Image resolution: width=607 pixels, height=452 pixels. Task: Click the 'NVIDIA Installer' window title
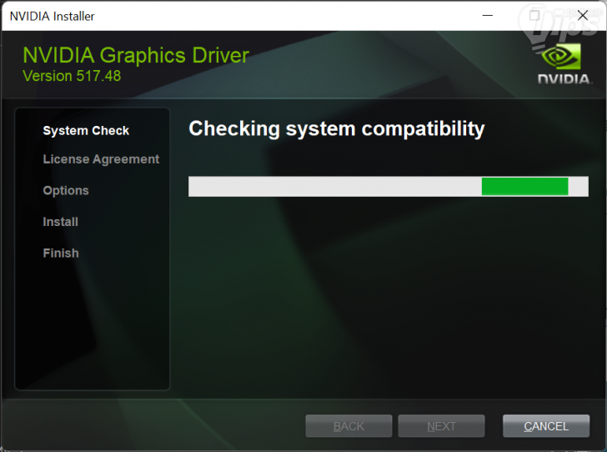[52, 17]
